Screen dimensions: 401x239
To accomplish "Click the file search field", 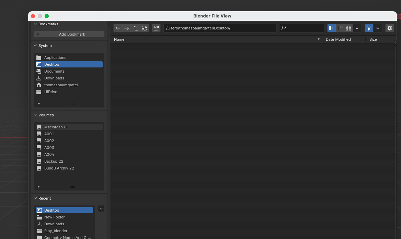I will tap(302, 28).
